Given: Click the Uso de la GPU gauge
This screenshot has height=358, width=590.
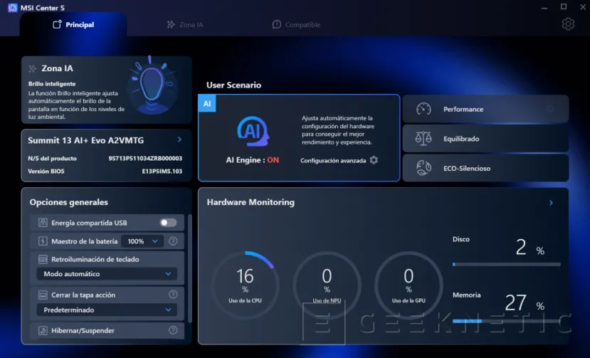Looking at the screenshot, I should (409, 285).
